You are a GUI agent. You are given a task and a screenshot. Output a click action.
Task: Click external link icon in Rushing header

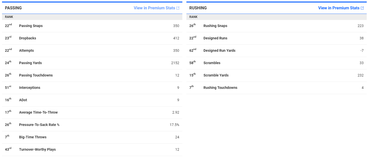[x=362, y=8]
